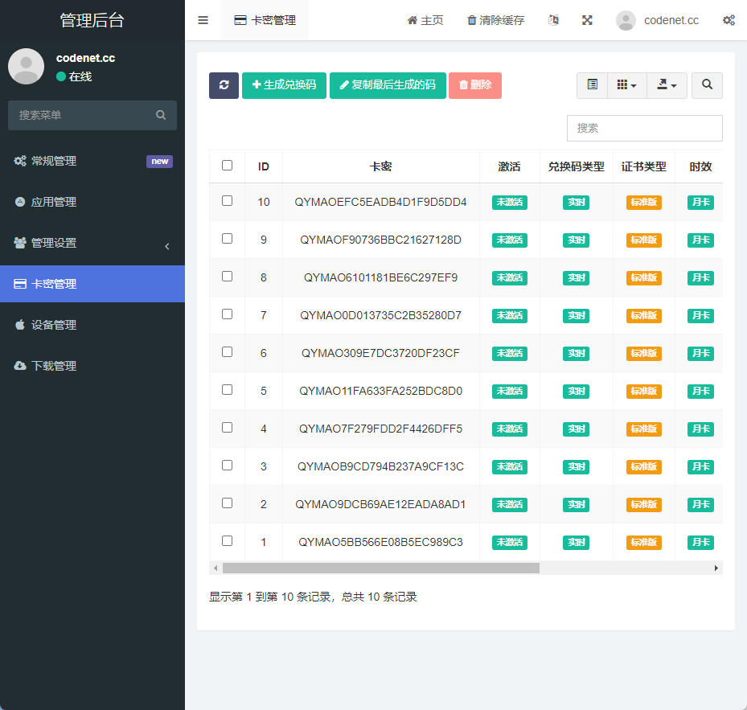Open 应用管理 in the sidebar
The width and height of the screenshot is (747, 710).
[92, 202]
